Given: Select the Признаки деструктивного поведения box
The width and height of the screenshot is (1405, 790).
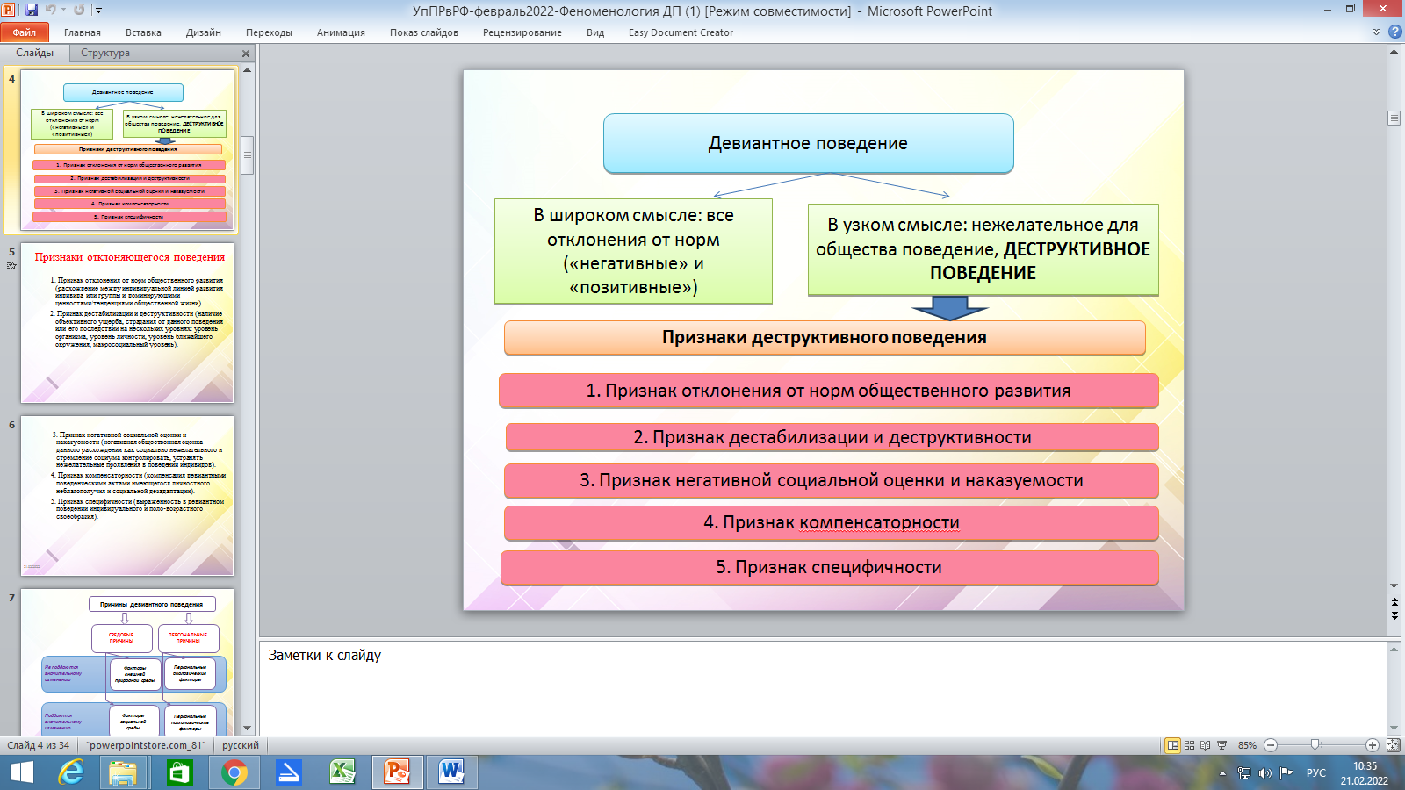Looking at the screenshot, I should coord(825,338).
